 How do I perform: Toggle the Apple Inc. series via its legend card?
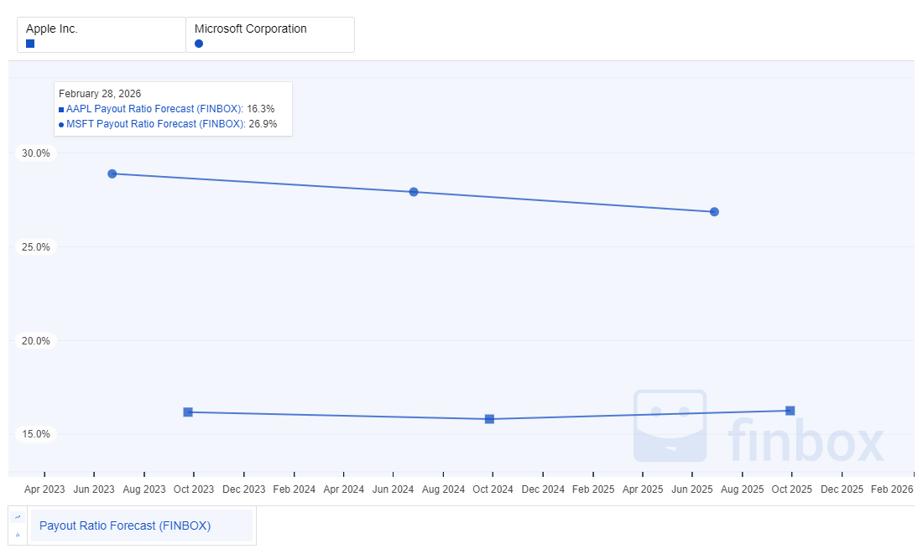pos(101,34)
